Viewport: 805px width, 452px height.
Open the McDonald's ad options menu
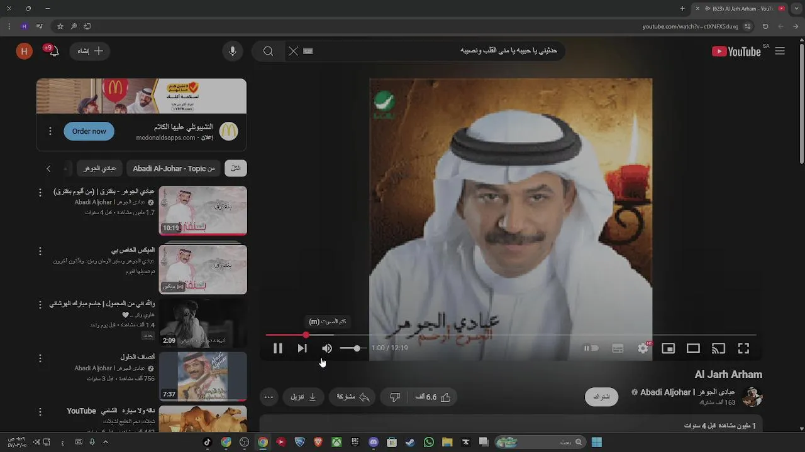coord(50,131)
